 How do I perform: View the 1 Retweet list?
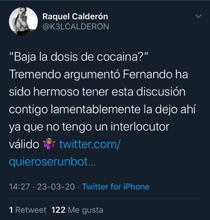point(28,210)
